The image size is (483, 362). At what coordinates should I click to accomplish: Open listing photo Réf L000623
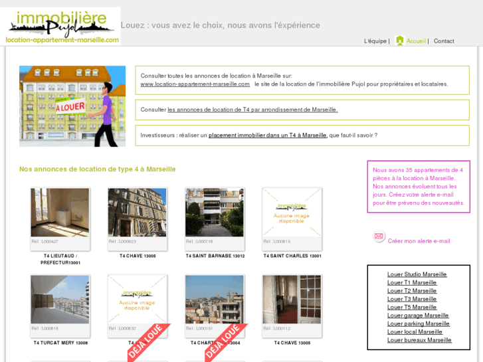click(x=137, y=213)
